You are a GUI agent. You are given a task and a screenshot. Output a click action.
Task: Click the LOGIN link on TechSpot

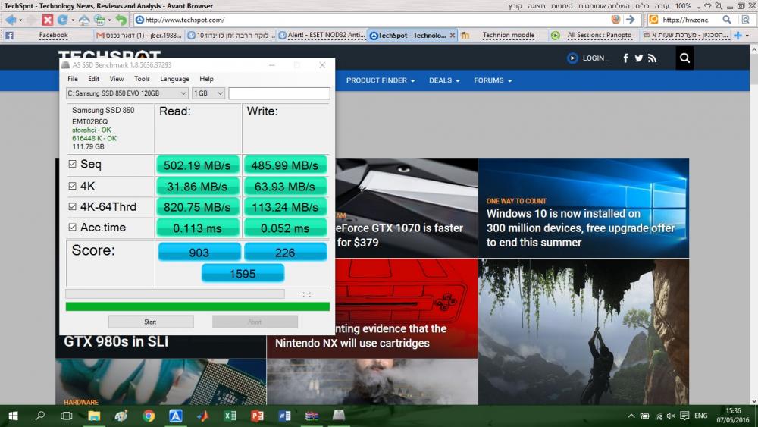596,58
